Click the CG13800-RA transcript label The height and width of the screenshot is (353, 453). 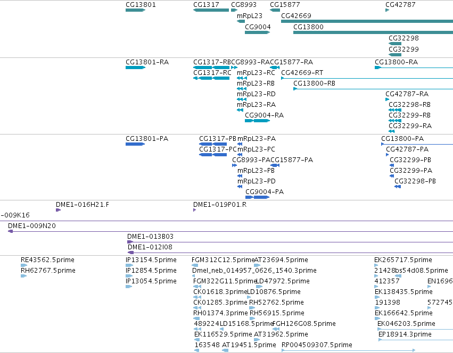(x=396, y=62)
